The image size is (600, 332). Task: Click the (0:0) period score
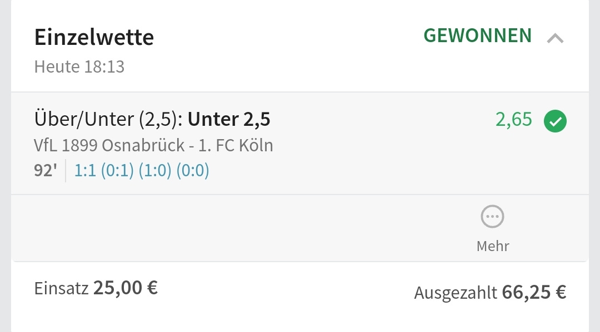192,171
